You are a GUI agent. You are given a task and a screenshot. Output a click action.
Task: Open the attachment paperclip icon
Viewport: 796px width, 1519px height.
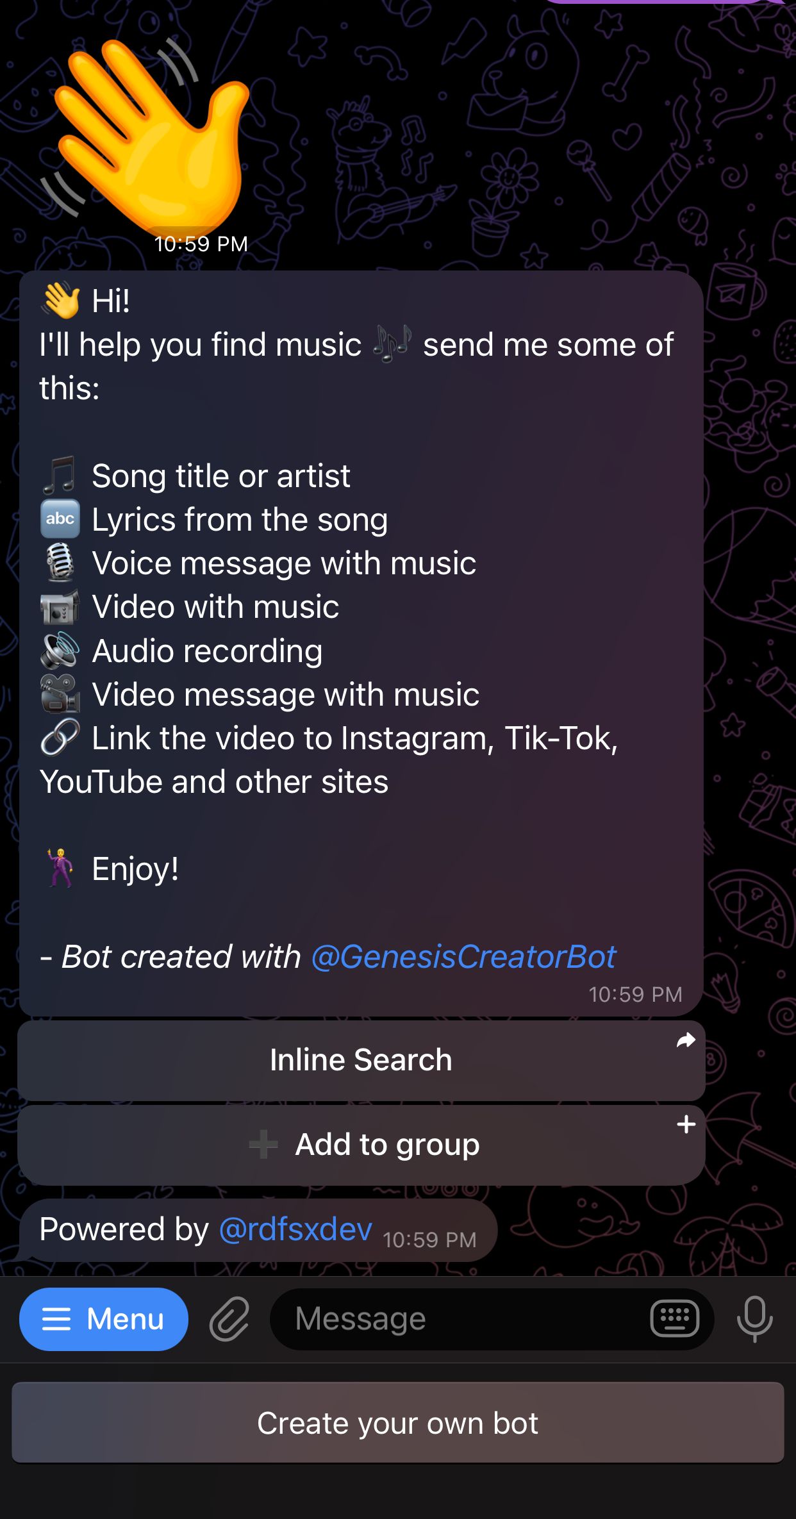229,1318
